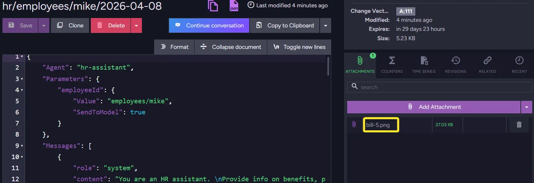Viewport: 534px width, 183px height.
Task: Select the Attachments tab
Action: [x=360, y=65]
